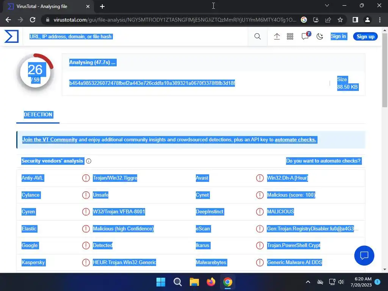Click the Malicious (high Confidence) result

(123, 228)
